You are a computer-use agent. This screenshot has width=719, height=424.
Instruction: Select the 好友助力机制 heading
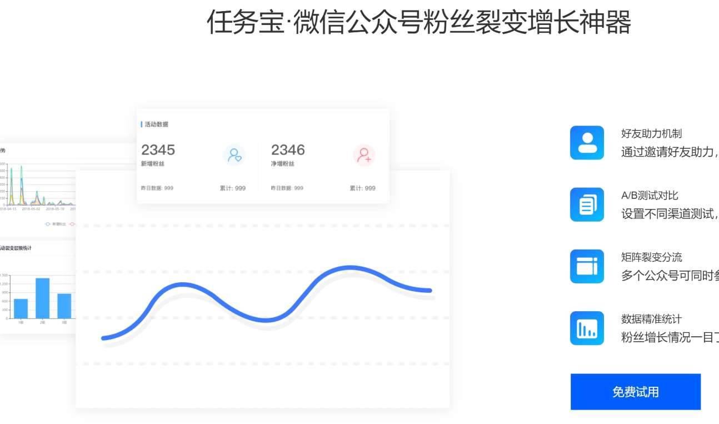651,133
